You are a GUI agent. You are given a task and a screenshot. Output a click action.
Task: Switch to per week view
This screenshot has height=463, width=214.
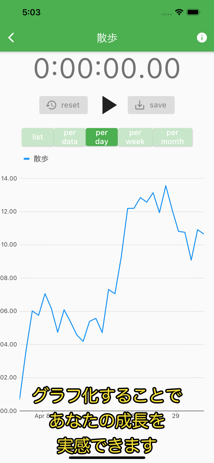coord(135,137)
